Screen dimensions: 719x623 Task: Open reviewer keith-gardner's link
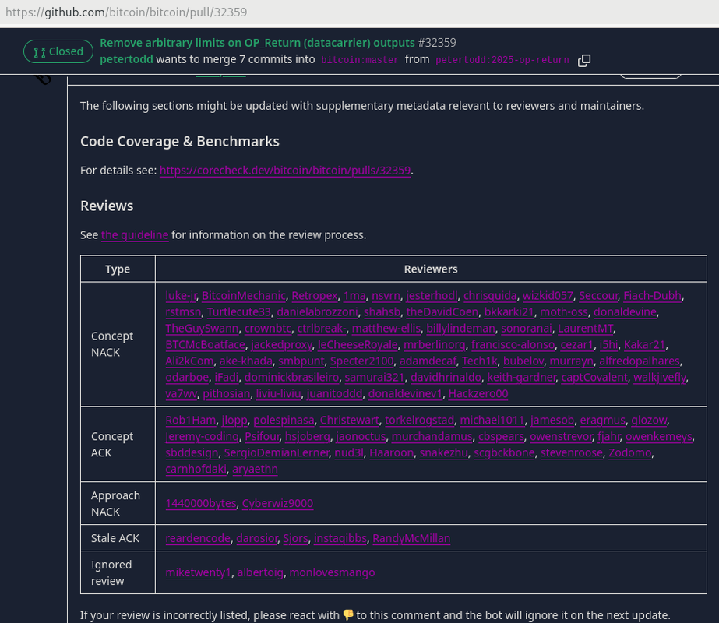coord(521,378)
